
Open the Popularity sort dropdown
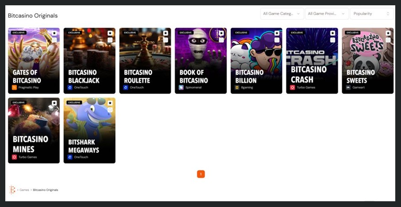(x=372, y=14)
